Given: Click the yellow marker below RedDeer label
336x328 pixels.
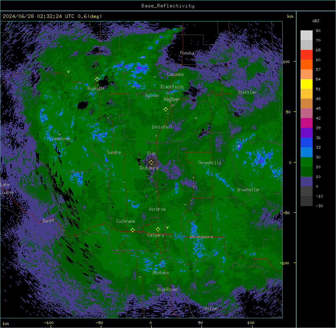Looking at the screenshot, I should pos(166,109).
